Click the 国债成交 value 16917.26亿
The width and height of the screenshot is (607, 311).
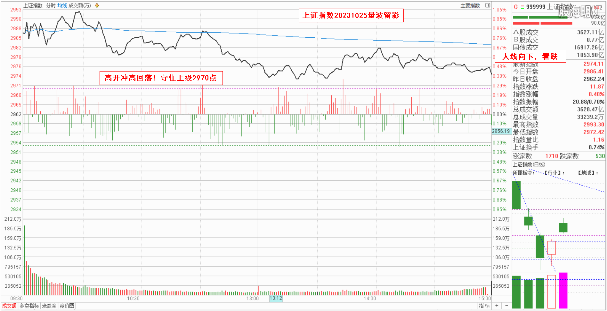589,47
